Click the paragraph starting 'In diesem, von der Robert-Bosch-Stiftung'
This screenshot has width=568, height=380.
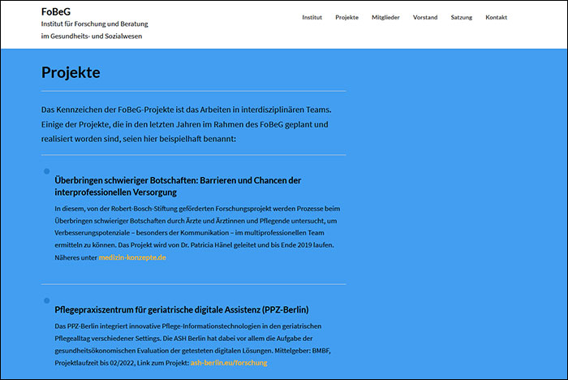[x=197, y=233]
